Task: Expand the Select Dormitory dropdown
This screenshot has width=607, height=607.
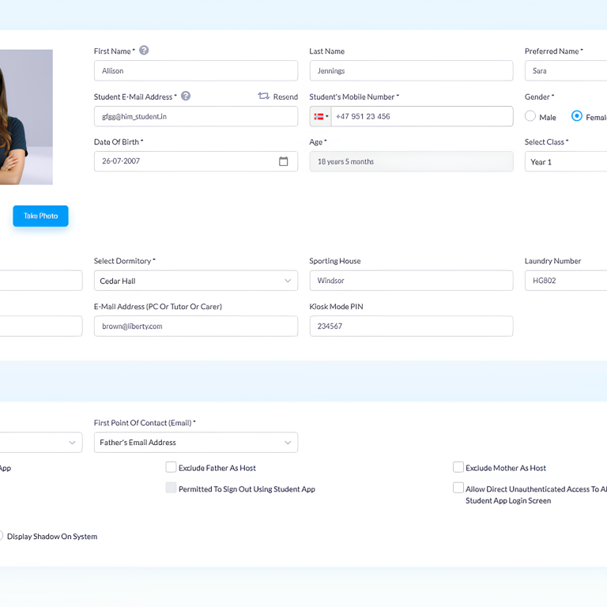Action: click(x=195, y=281)
